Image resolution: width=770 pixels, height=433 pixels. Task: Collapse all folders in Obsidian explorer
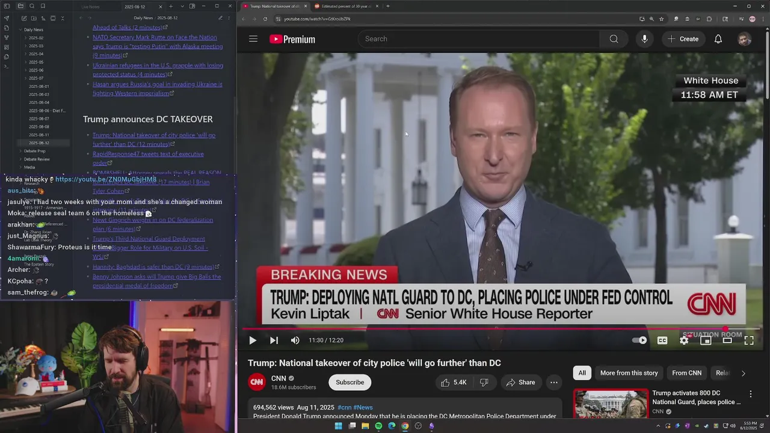pyautogui.click(x=63, y=19)
